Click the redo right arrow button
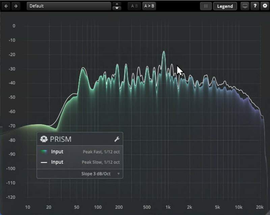Viewport: 270px width, 215px height. point(16,6)
